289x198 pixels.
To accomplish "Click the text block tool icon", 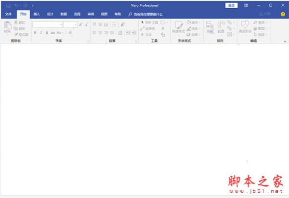I will pyautogui.click(x=163, y=35).
